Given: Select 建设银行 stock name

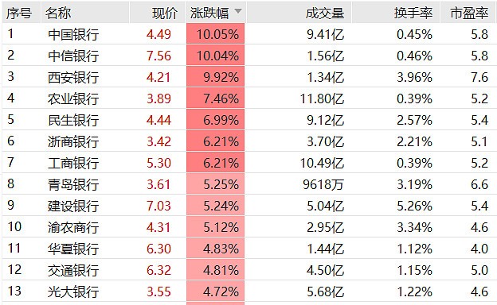Looking at the screenshot, I should pos(73,206).
